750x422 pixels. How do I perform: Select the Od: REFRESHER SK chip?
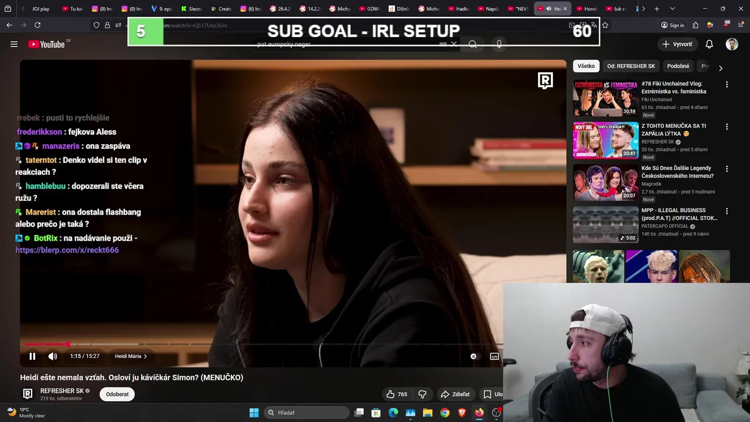[x=631, y=66]
